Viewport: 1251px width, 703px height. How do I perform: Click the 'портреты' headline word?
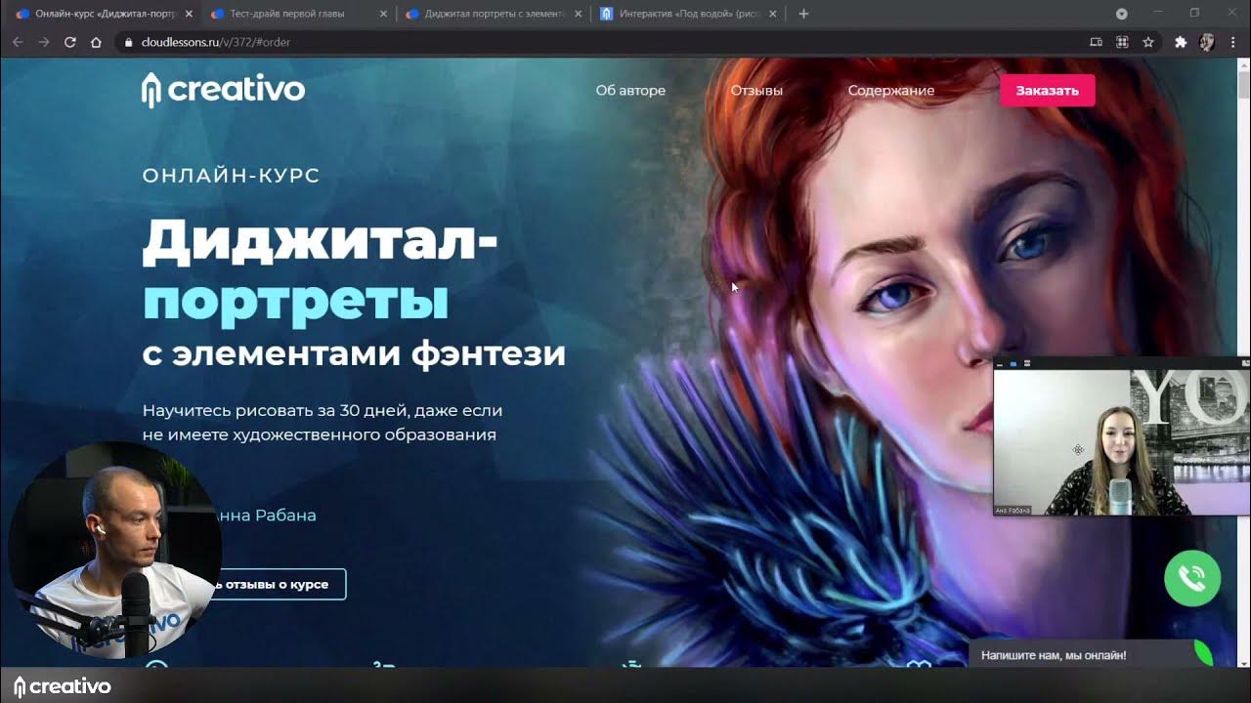[x=295, y=301]
